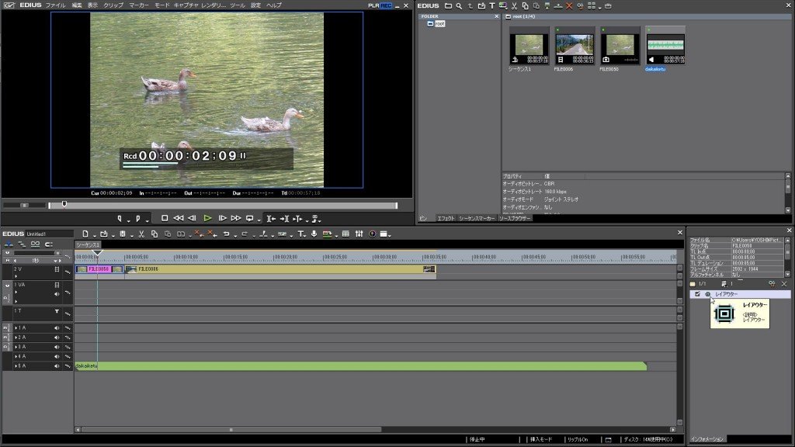Open the クリップ menu
This screenshot has height=447, width=795.
[x=113, y=5]
